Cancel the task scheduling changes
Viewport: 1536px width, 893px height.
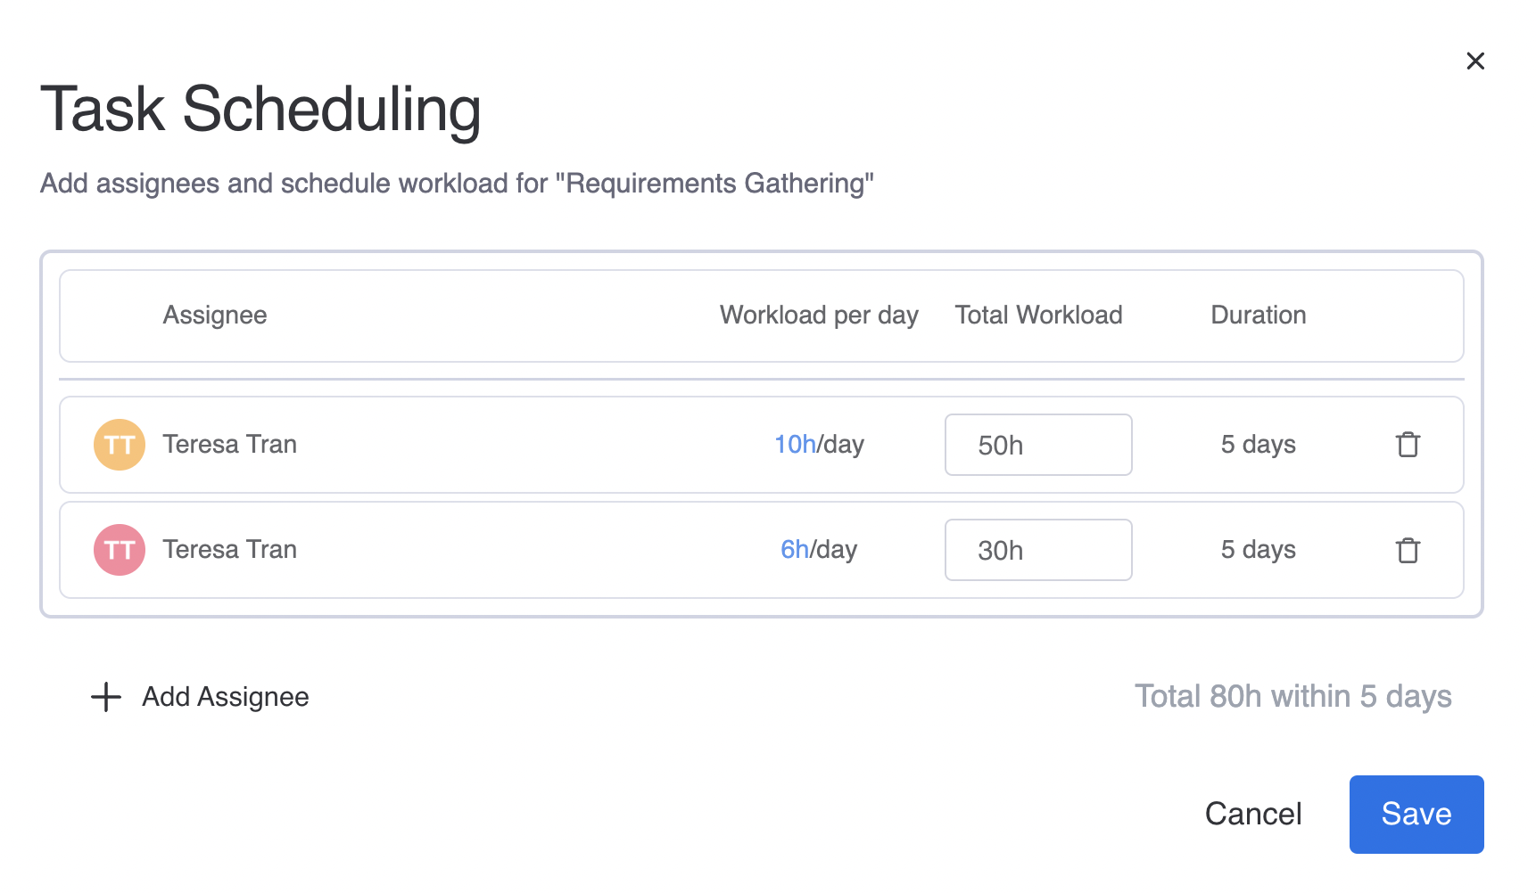coord(1252,814)
